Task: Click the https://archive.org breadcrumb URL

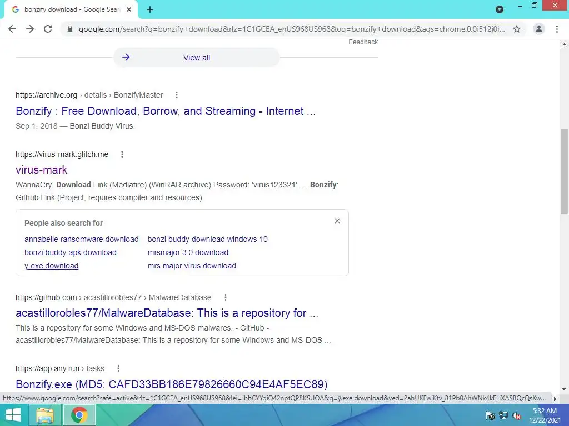Action: [x=47, y=95]
